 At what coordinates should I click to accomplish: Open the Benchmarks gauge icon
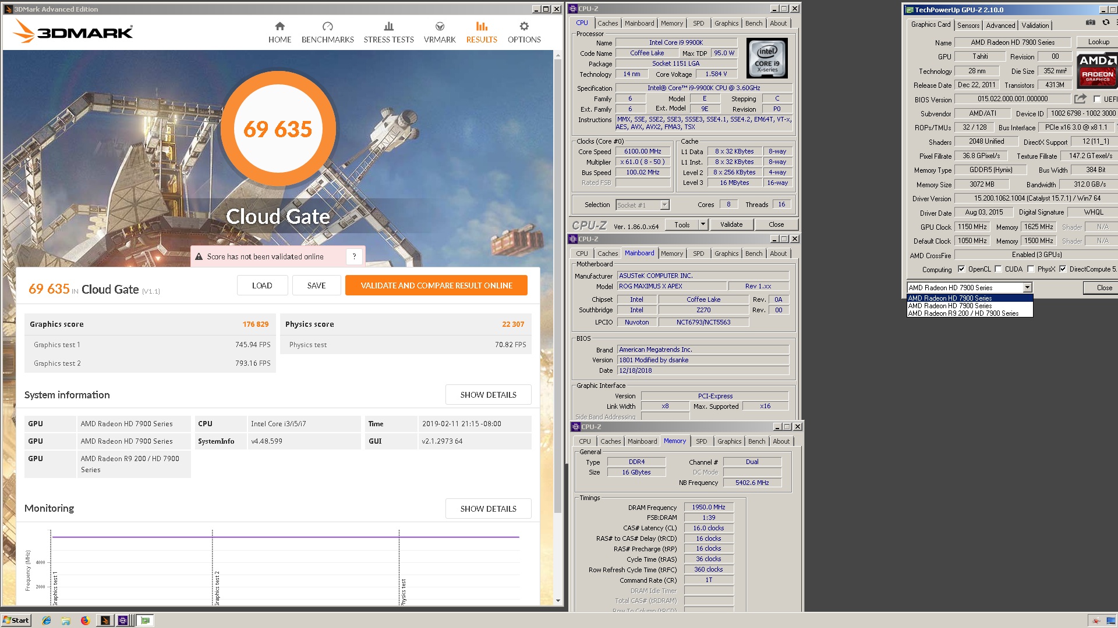(327, 26)
